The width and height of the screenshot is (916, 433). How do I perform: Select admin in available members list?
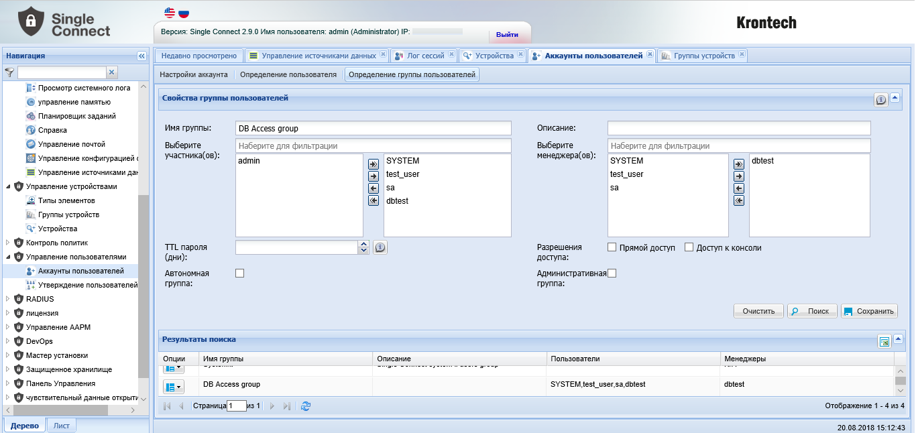pyautogui.click(x=249, y=161)
